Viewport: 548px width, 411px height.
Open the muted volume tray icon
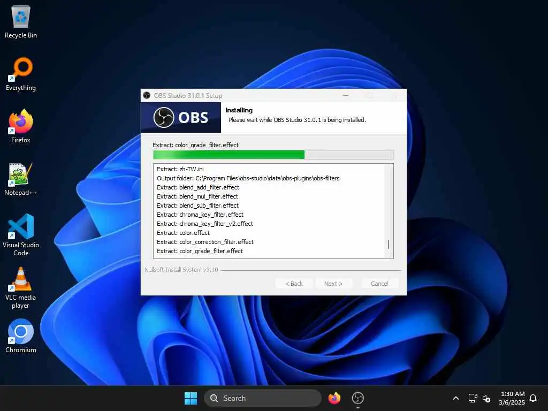[x=486, y=398]
